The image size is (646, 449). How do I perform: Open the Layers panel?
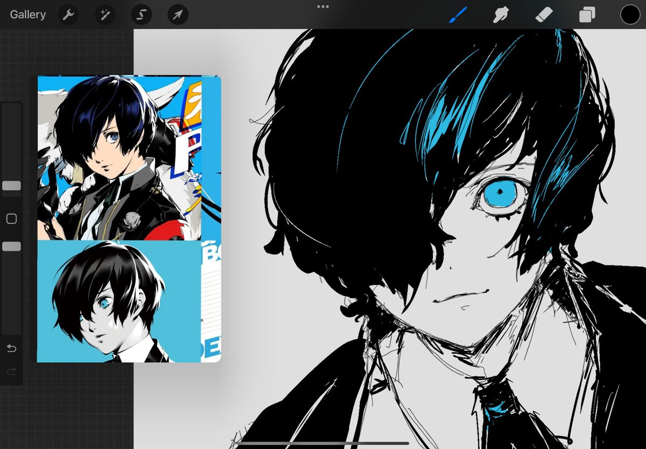point(587,15)
